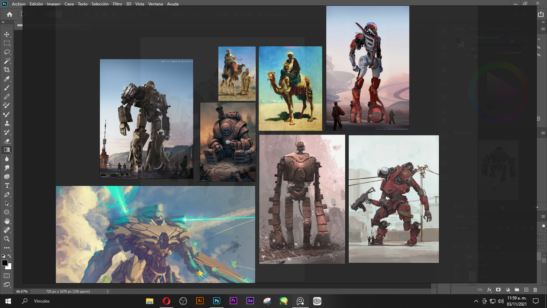Screen dimensions: 547x308
Task: Open the Share document button
Action: (541, 14)
